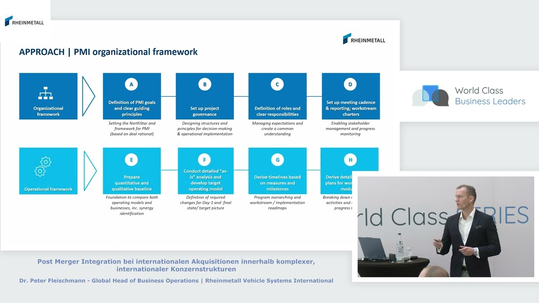This screenshot has width=539, height=303.
Task: Click the gears icon in Operational framework
Action: point(43,166)
